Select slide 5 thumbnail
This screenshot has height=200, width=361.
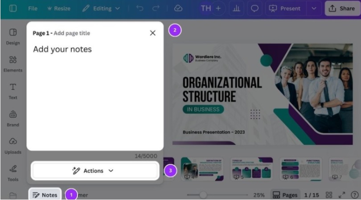click(251, 169)
